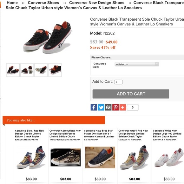Go to Home breadcrumb link
The image size is (184, 184).
12,3
